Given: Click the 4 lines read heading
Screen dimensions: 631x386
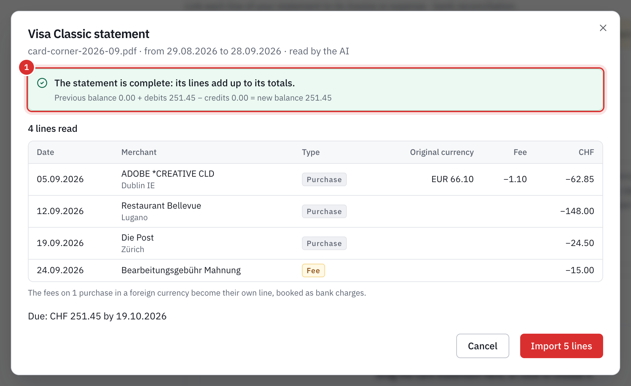Looking at the screenshot, I should click(x=53, y=128).
